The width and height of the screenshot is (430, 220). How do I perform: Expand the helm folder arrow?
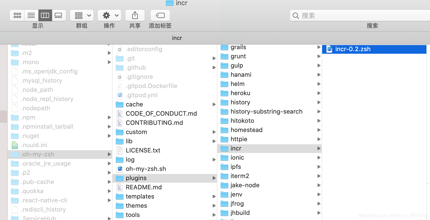pyautogui.click(x=319, y=84)
